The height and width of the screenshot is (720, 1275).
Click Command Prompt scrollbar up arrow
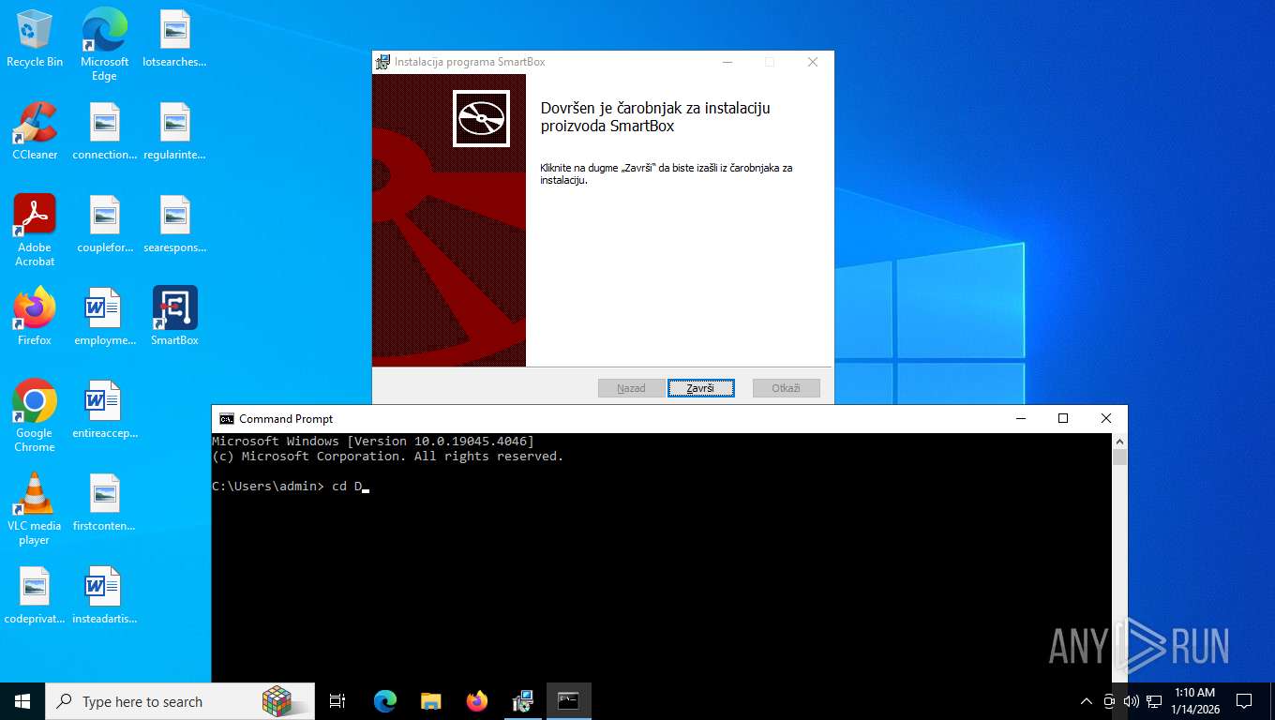coord(1119,441)
